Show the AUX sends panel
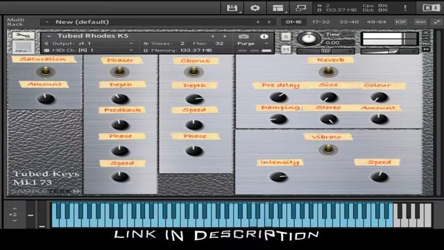The width and height of the screenshot is (444, 250). pyautogui.click(x=420, y=22)
